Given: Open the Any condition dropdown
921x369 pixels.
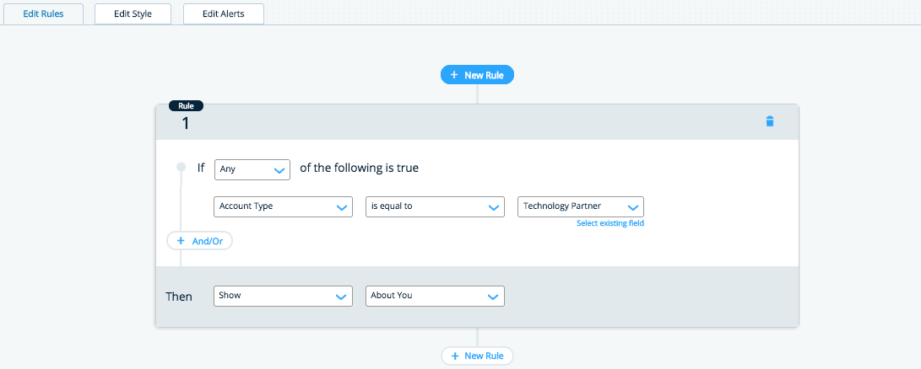Looking at the screenshot, I should click(252, 169).
